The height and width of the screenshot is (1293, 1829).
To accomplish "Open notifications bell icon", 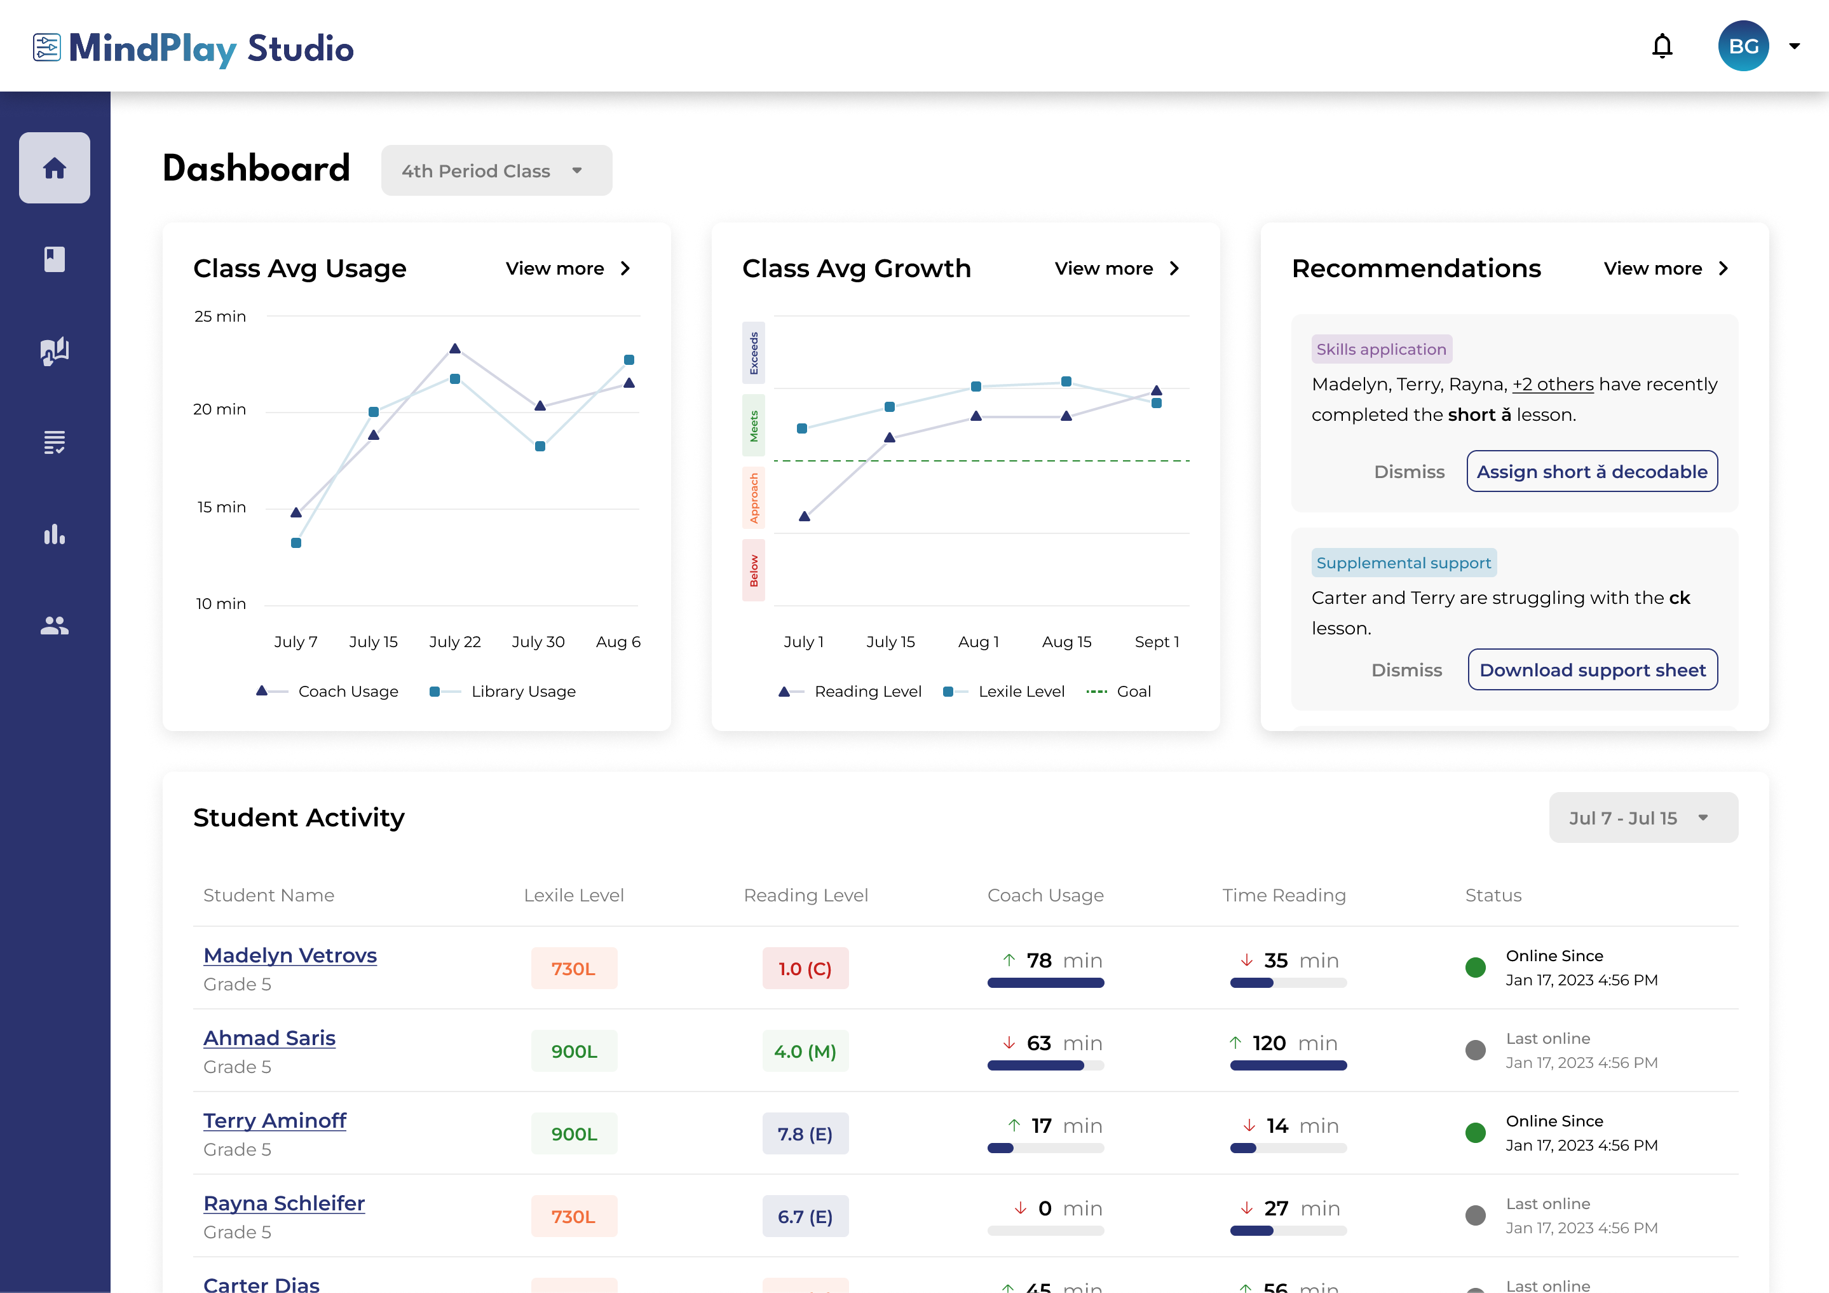I will (x=1662, y=46).
